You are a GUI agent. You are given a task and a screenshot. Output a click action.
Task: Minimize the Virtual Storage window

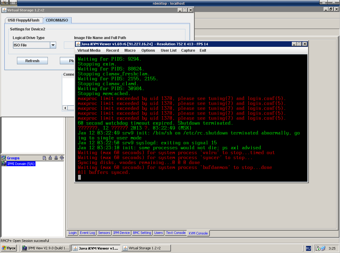180,10
